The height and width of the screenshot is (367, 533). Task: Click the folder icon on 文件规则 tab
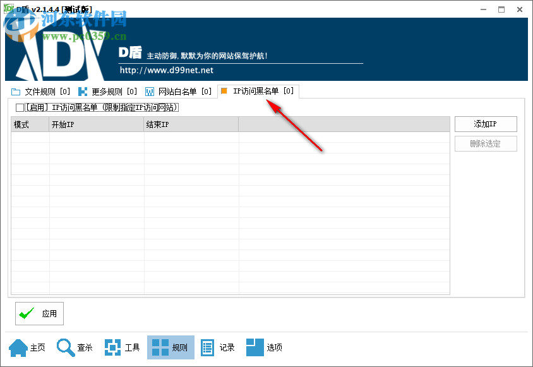[16, 92]
